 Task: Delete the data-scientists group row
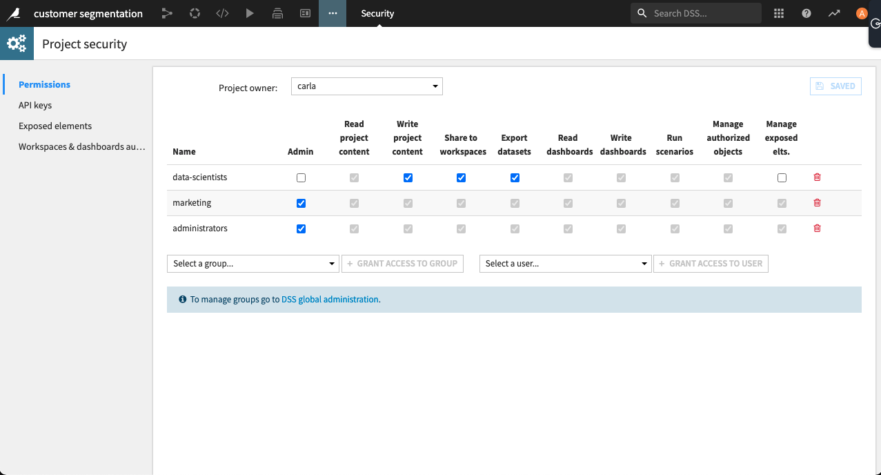(818, 177)
